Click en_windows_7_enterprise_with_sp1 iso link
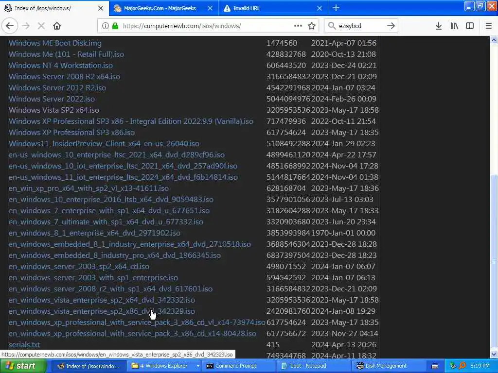 coord(109,211)
